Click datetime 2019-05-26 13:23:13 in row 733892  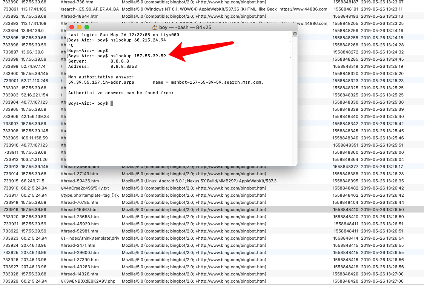pyautogui.click(x=382, y=16)
